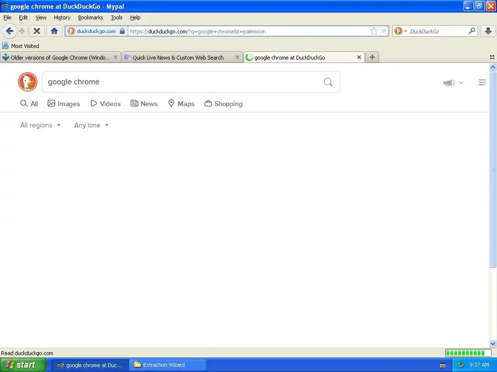
Task: Open the Edit menu
Action: (23, 17)
